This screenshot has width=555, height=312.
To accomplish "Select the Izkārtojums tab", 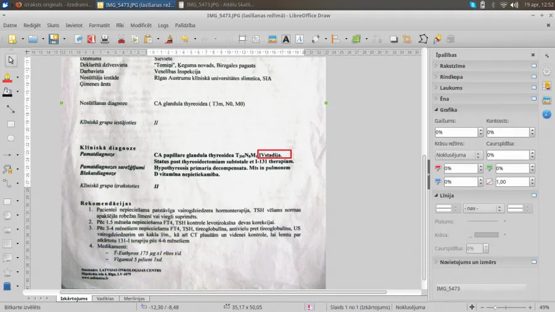I will pos(73,298).
